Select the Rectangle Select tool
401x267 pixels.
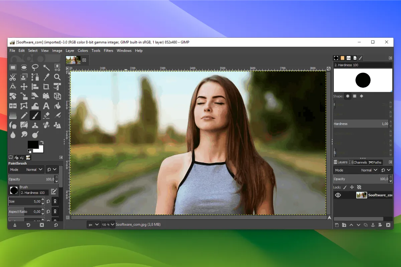tap(13, 67)
